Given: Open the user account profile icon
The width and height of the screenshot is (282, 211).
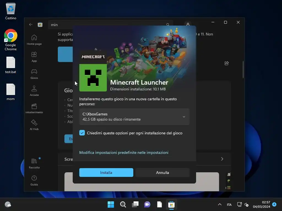Looking at the screenshot, I should point(188,24).
